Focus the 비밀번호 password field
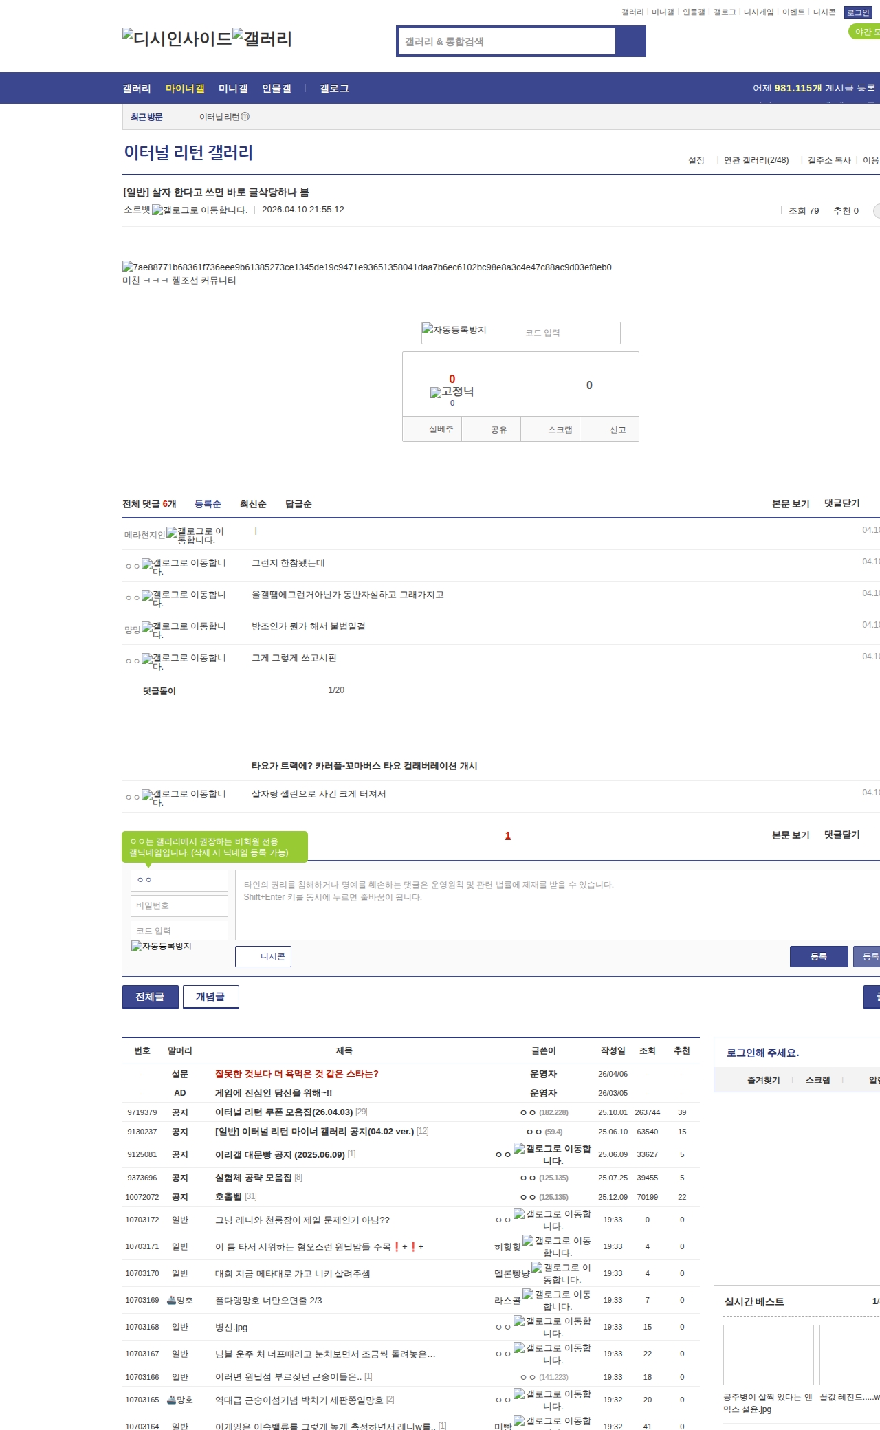 click(179, 905)
